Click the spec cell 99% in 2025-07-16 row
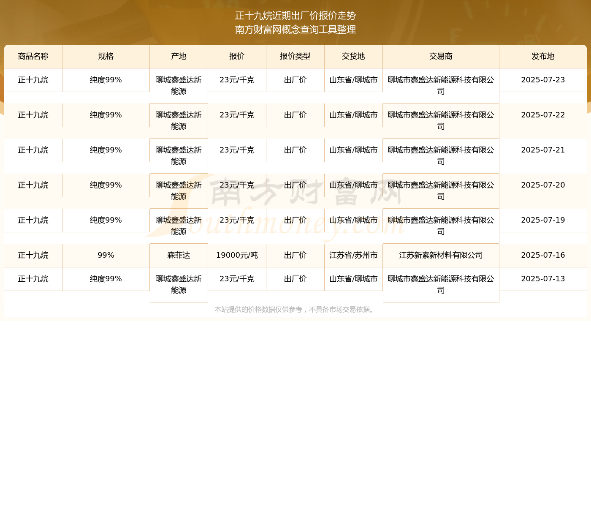This screenshot has height=509, width=591. (x=106, y=255)
